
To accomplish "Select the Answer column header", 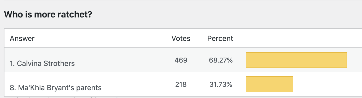I will 22,39.
